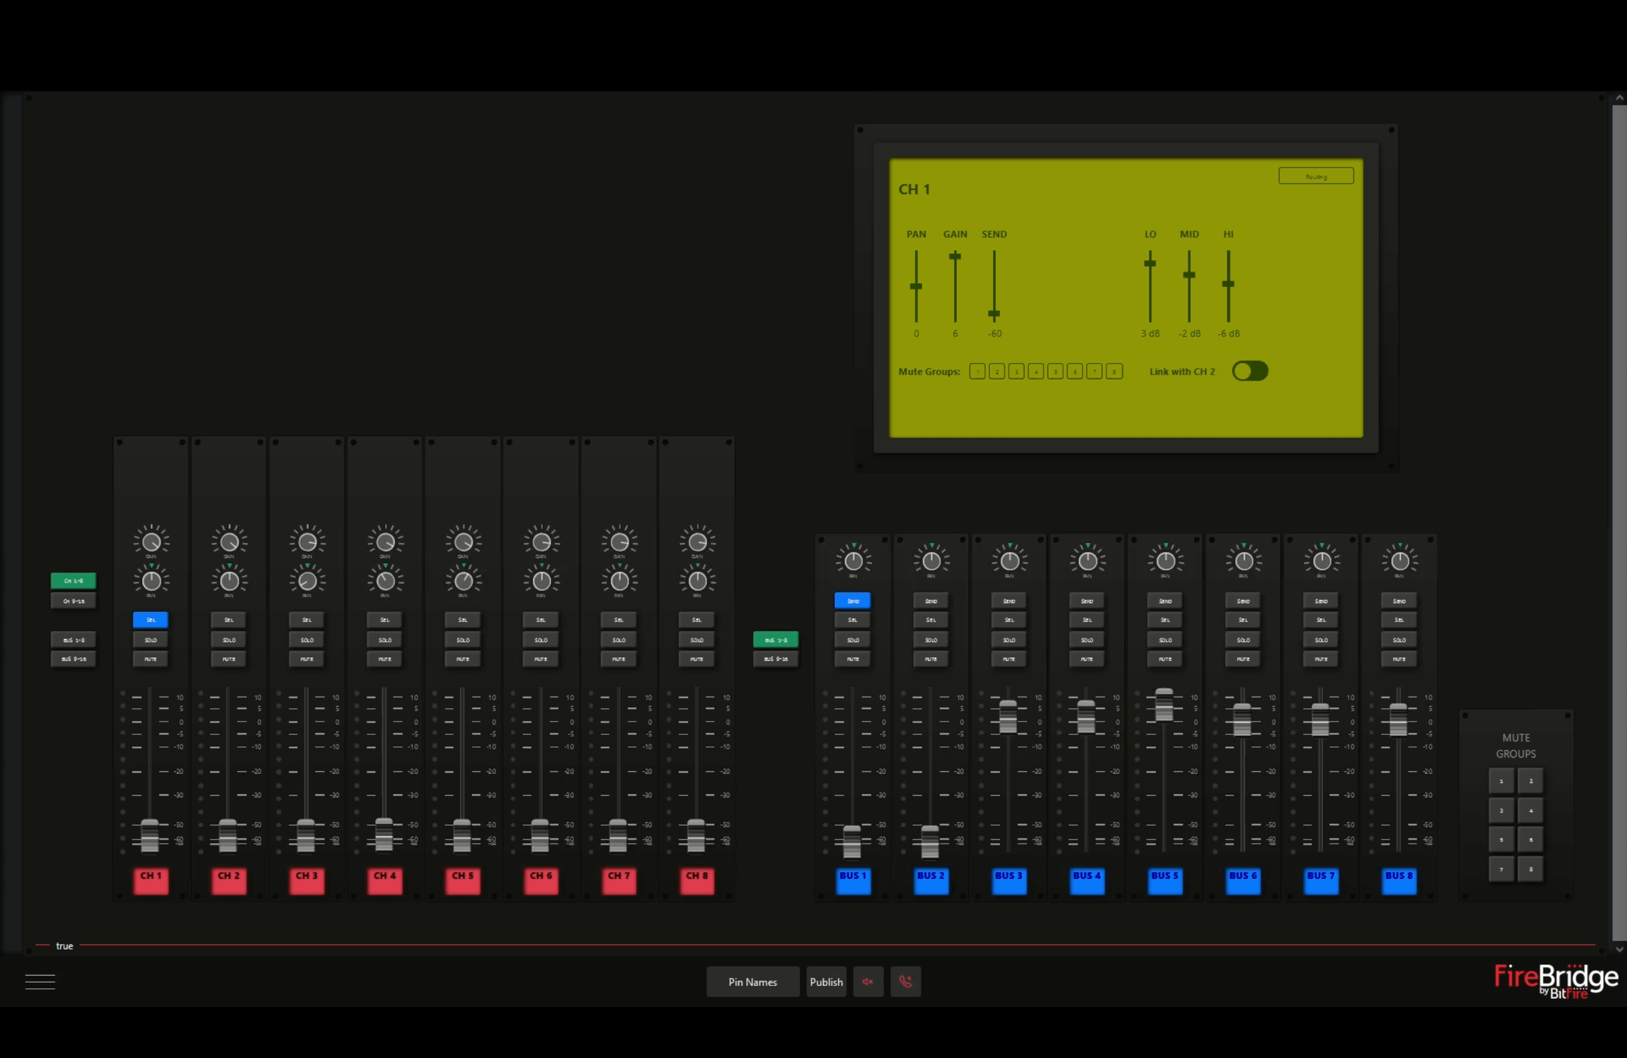Toggle the Link with CH 2 switch

pos(1250,371)
